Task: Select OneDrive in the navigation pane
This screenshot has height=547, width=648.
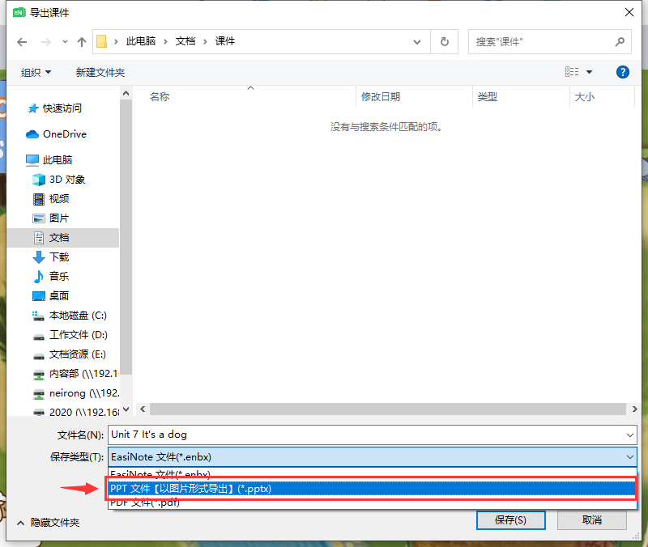Action: coord(64,134)
